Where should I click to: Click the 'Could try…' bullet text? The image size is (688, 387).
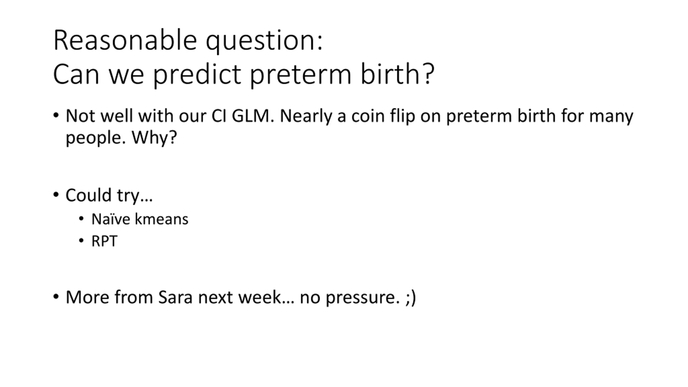[109, 195]
